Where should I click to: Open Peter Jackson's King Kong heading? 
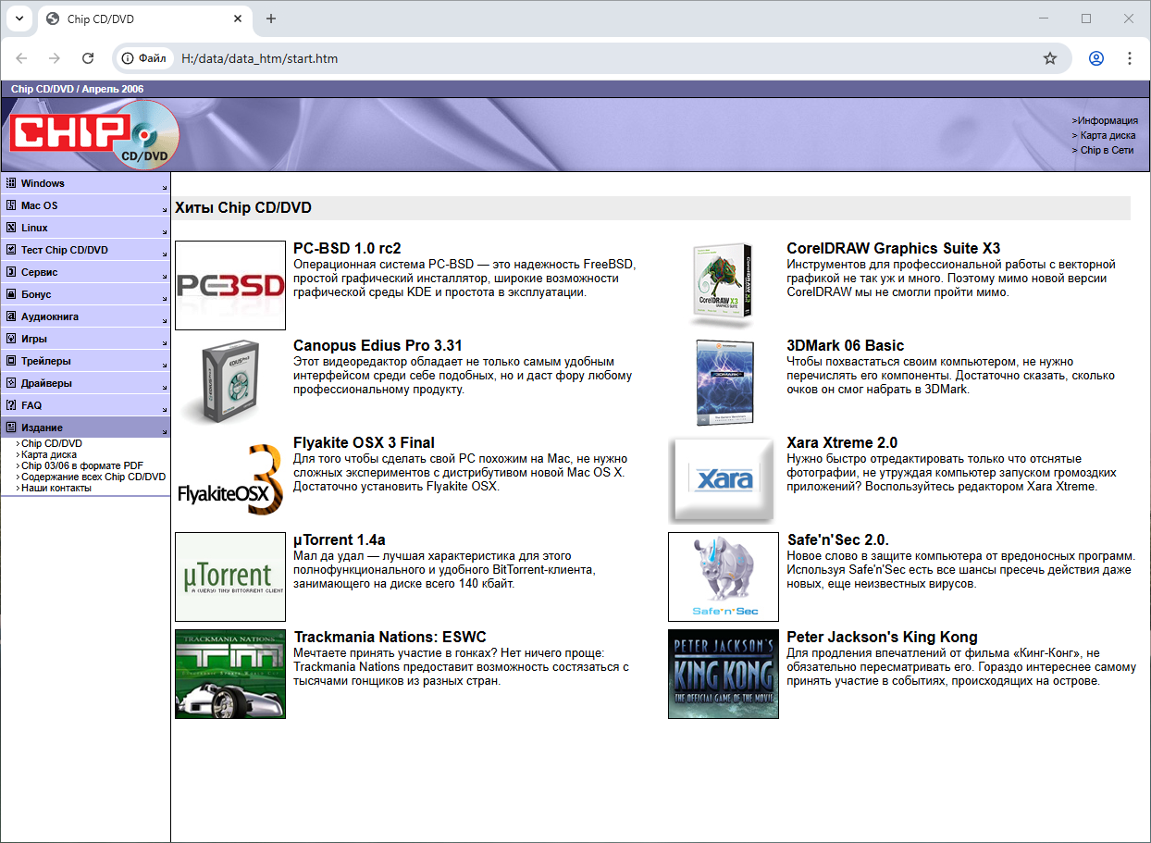pyautogui.click(x=882, y=637)
